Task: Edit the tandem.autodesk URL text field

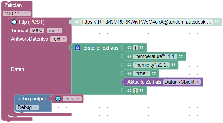Action: point(147,22)
